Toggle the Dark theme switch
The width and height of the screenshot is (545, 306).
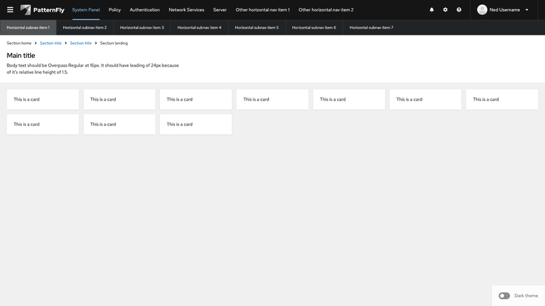(x=504, y=296)
